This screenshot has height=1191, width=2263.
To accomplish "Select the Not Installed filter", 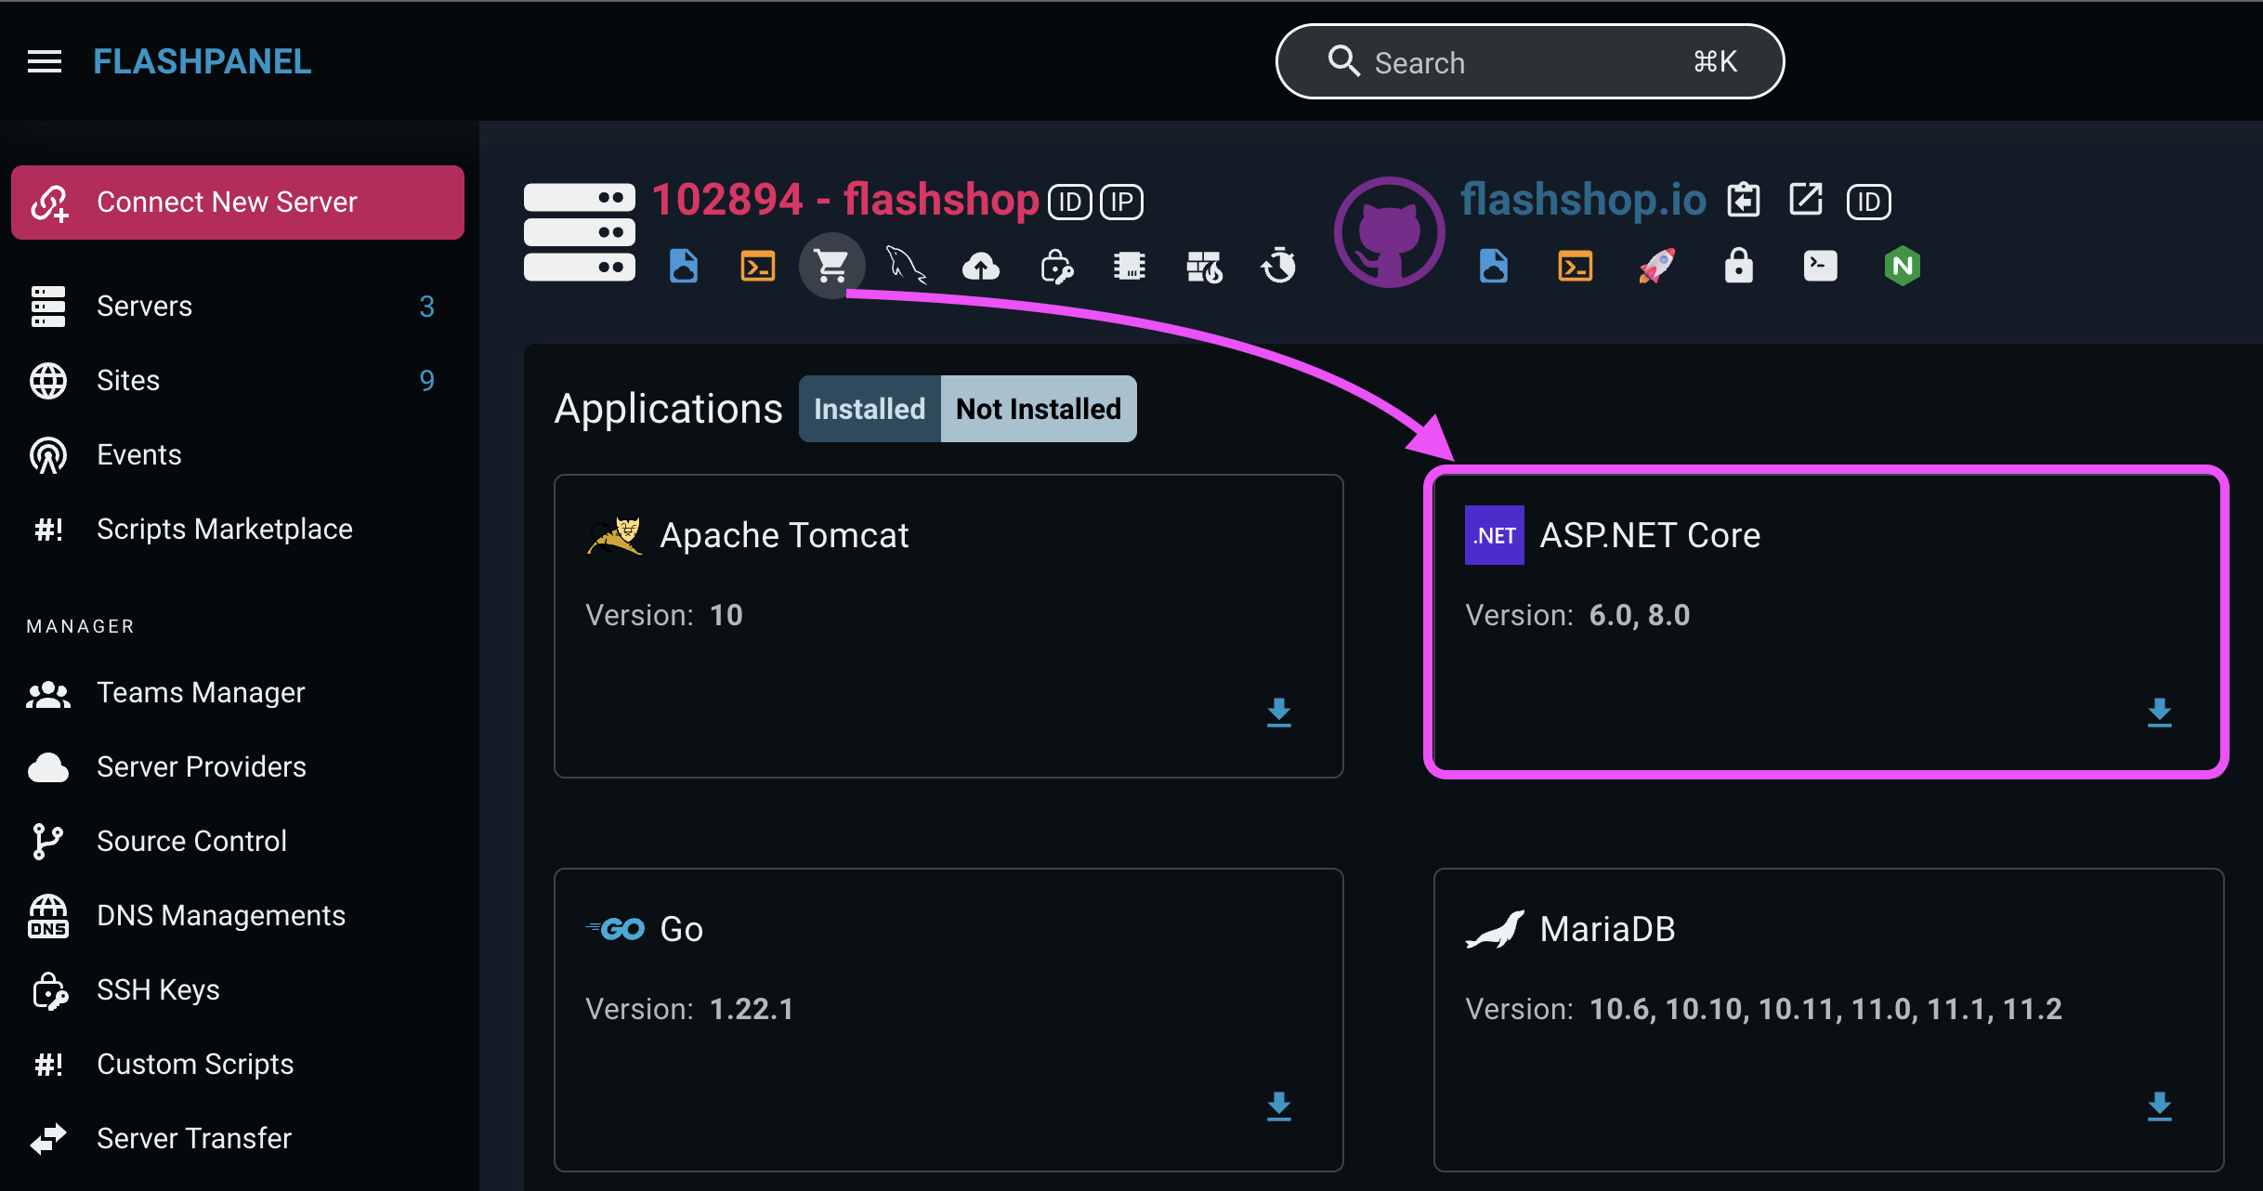I will [x=1037, y=408].
